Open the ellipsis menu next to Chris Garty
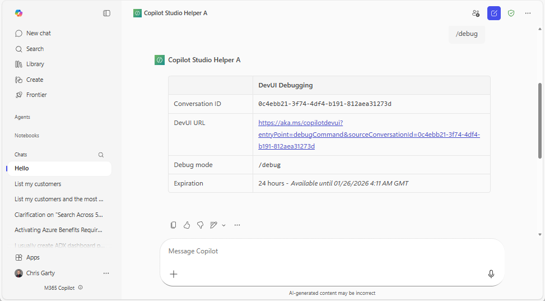 click(106, 274)
